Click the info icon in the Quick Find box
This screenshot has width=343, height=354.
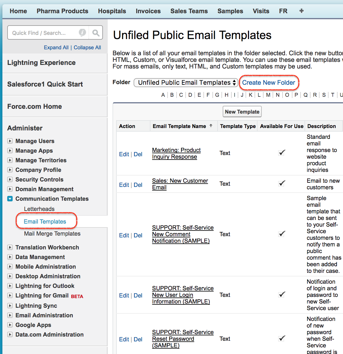pos(82,32)
